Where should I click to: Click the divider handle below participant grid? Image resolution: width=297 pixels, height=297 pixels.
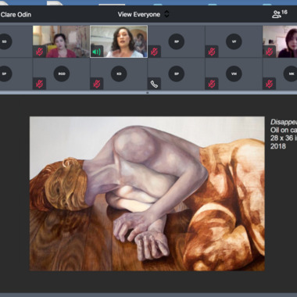148,92
